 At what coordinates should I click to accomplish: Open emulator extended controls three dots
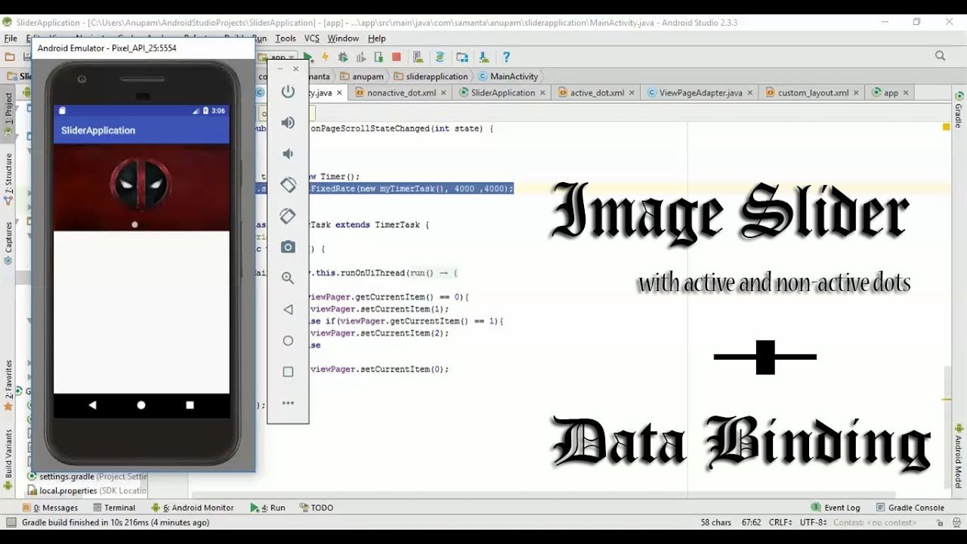288,403
